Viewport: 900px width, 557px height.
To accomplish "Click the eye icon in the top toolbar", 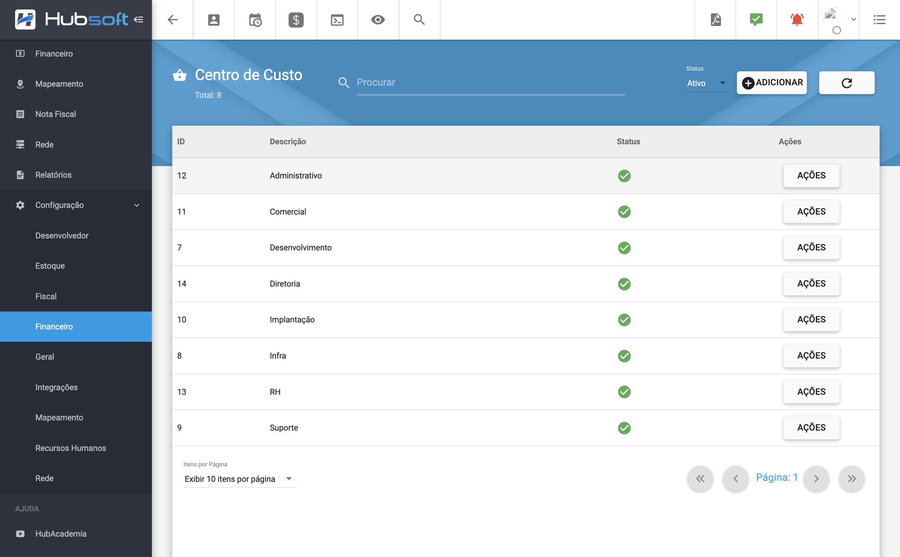I will click(378, 20).
